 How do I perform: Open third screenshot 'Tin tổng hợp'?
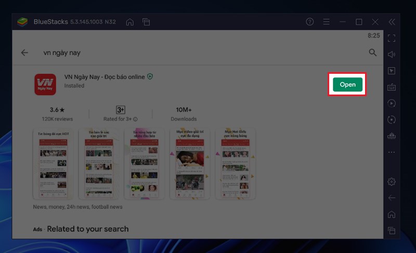[x=144, y=164]
